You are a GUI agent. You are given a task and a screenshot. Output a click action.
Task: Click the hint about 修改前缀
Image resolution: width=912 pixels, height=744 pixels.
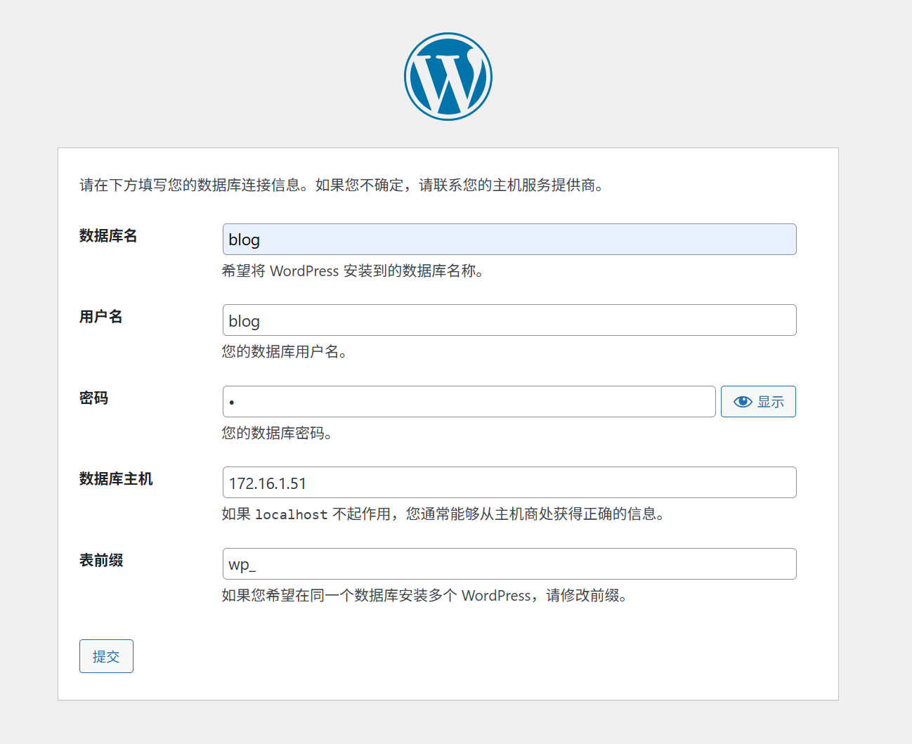point(424,596)
